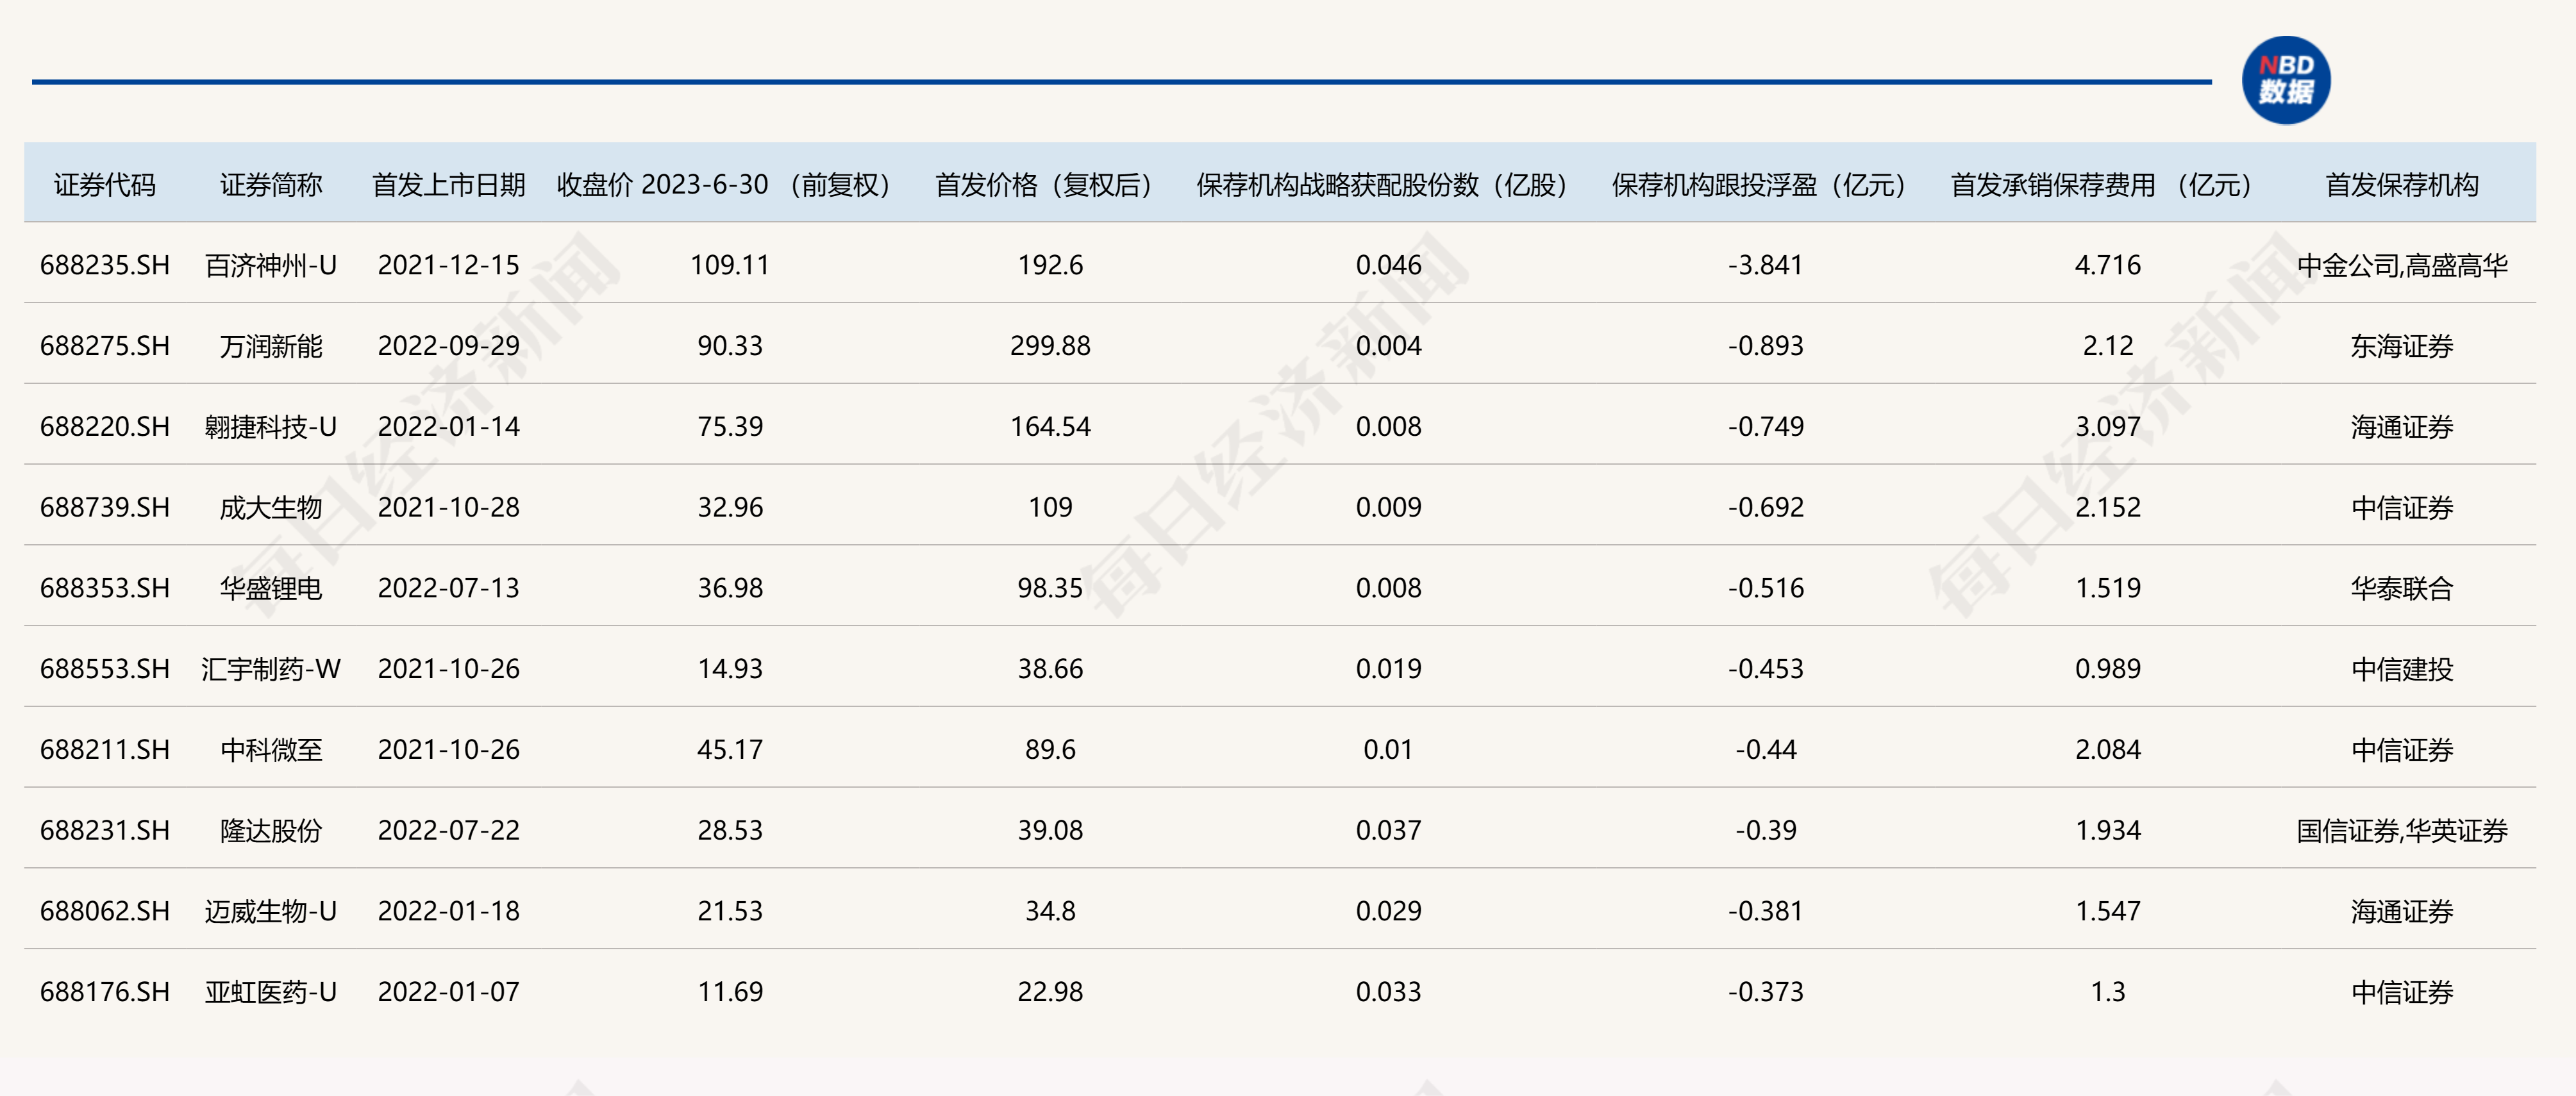The width and height of the screenshot is (2576, 1096).
Task: Click the 首发保荐机构 column header
Action: pos(2401,185)
